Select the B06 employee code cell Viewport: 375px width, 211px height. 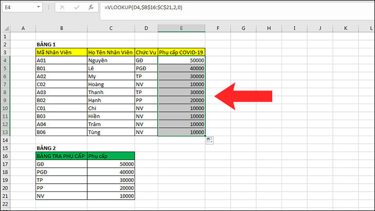click(x=62, y=132)
